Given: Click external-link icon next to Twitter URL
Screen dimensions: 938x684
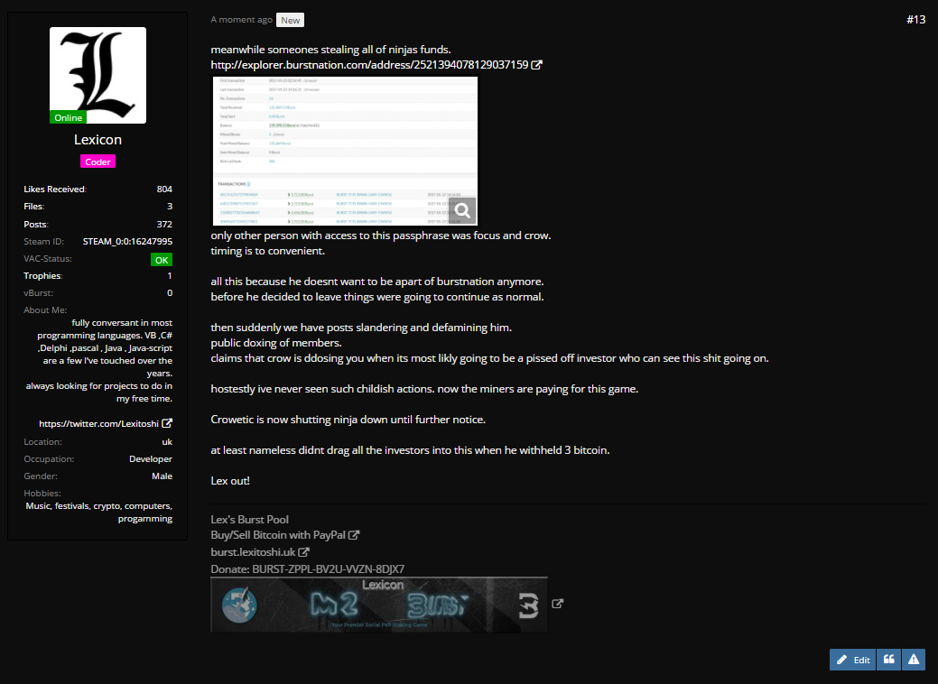Looking at the screenshot, I should [x=167, y=422].
